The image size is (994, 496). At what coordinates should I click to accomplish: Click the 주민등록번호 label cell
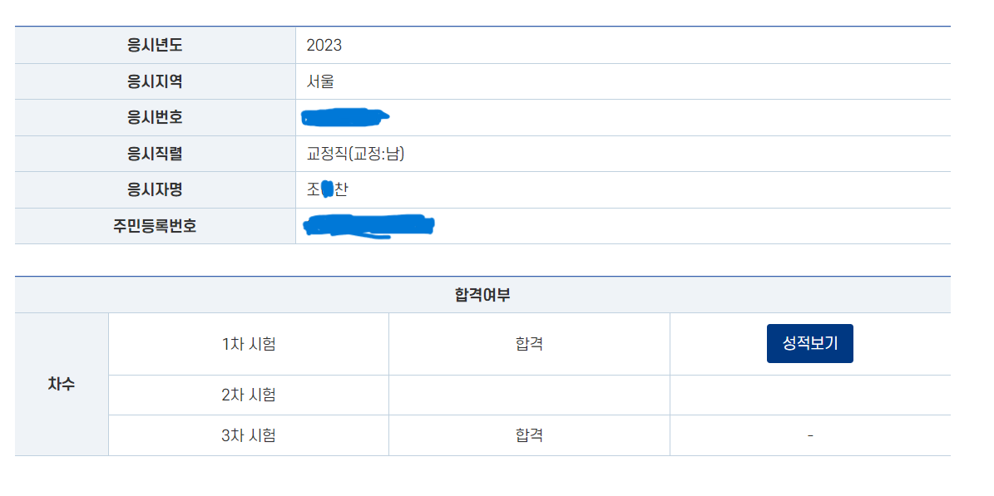(155, 226)
